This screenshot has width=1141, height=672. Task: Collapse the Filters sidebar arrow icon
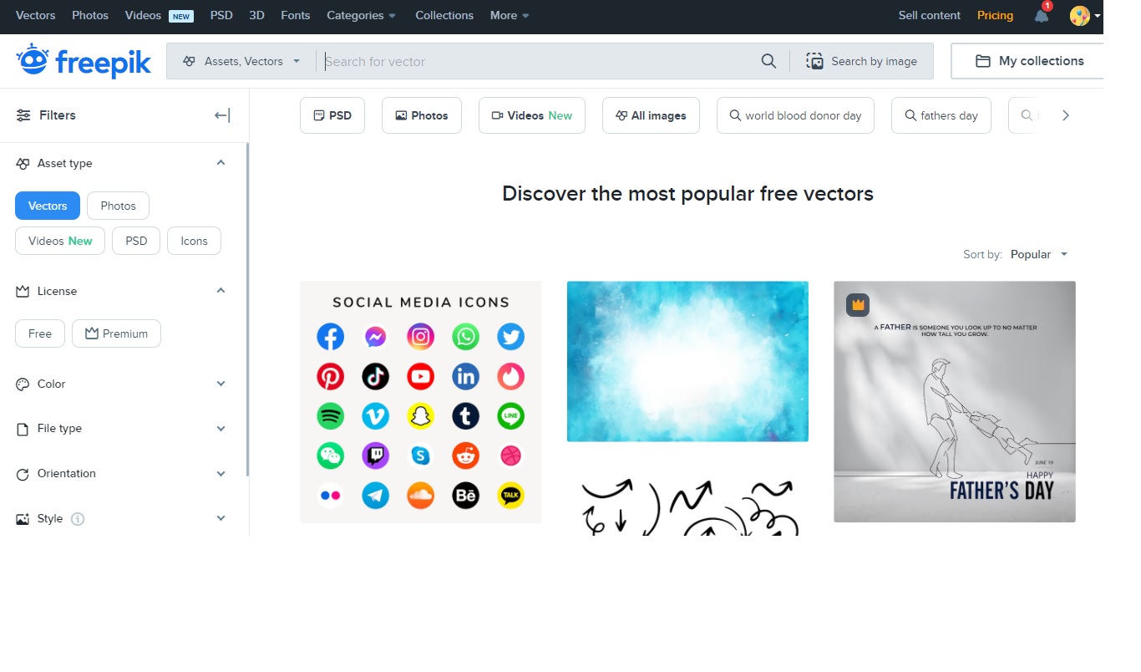[222, 115]
